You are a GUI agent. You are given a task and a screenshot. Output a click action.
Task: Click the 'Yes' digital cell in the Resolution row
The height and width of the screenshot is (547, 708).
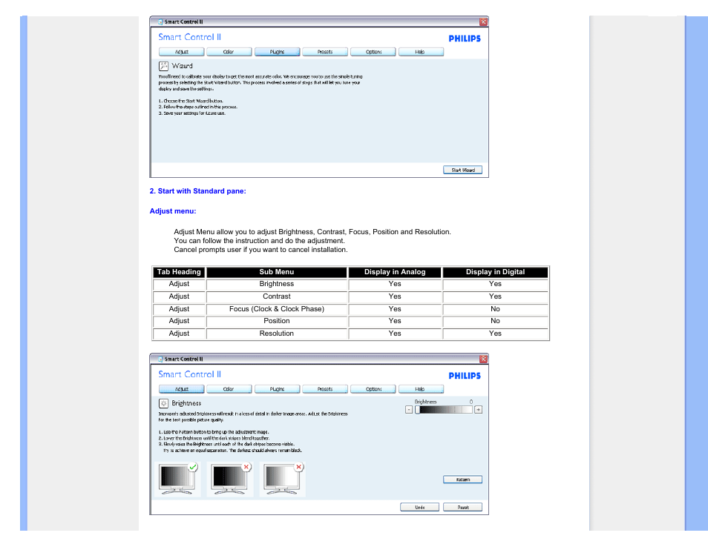(x=495, y=334)
